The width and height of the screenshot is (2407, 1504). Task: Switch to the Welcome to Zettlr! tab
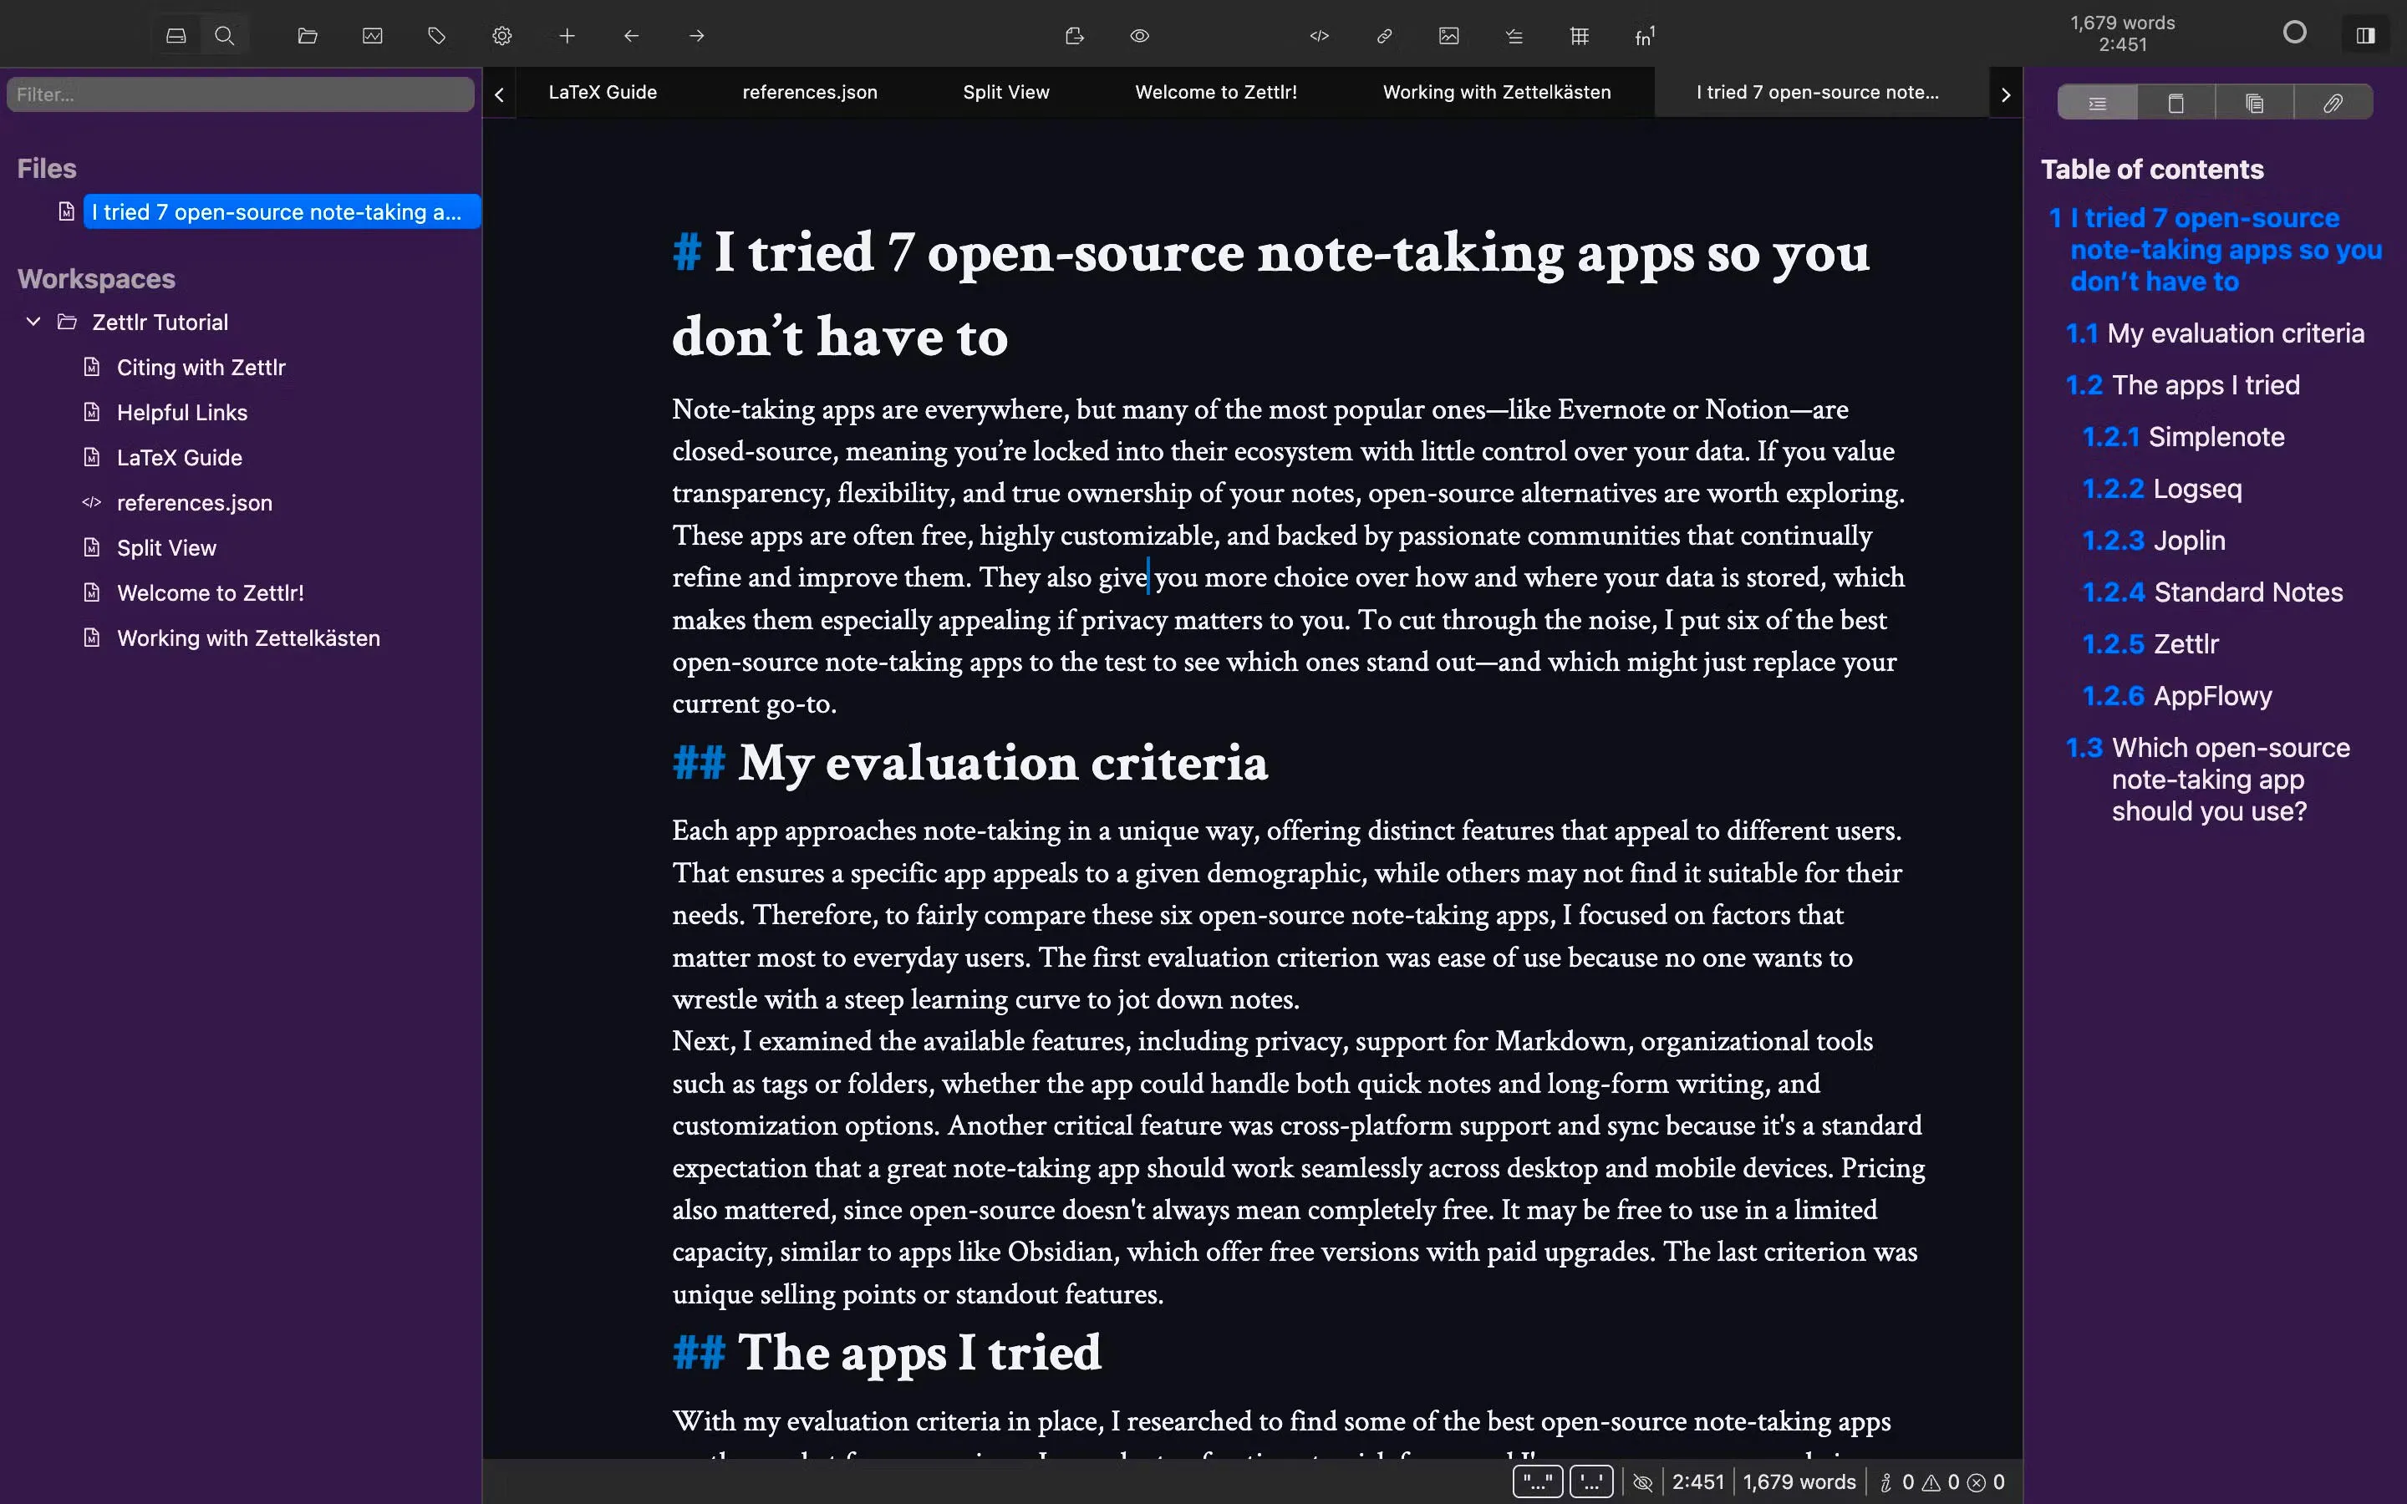pos(1215,92)
